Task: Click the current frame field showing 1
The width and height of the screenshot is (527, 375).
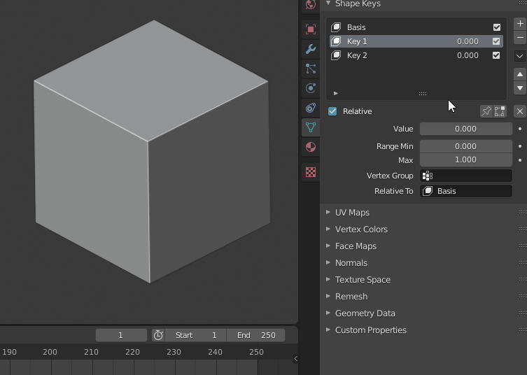Action: (x=121, y=335)
